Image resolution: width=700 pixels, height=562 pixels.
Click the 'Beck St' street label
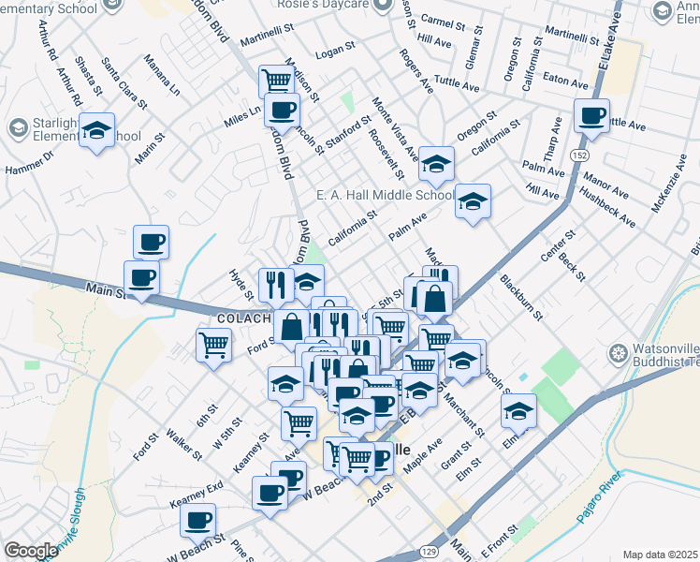[572, 267]
